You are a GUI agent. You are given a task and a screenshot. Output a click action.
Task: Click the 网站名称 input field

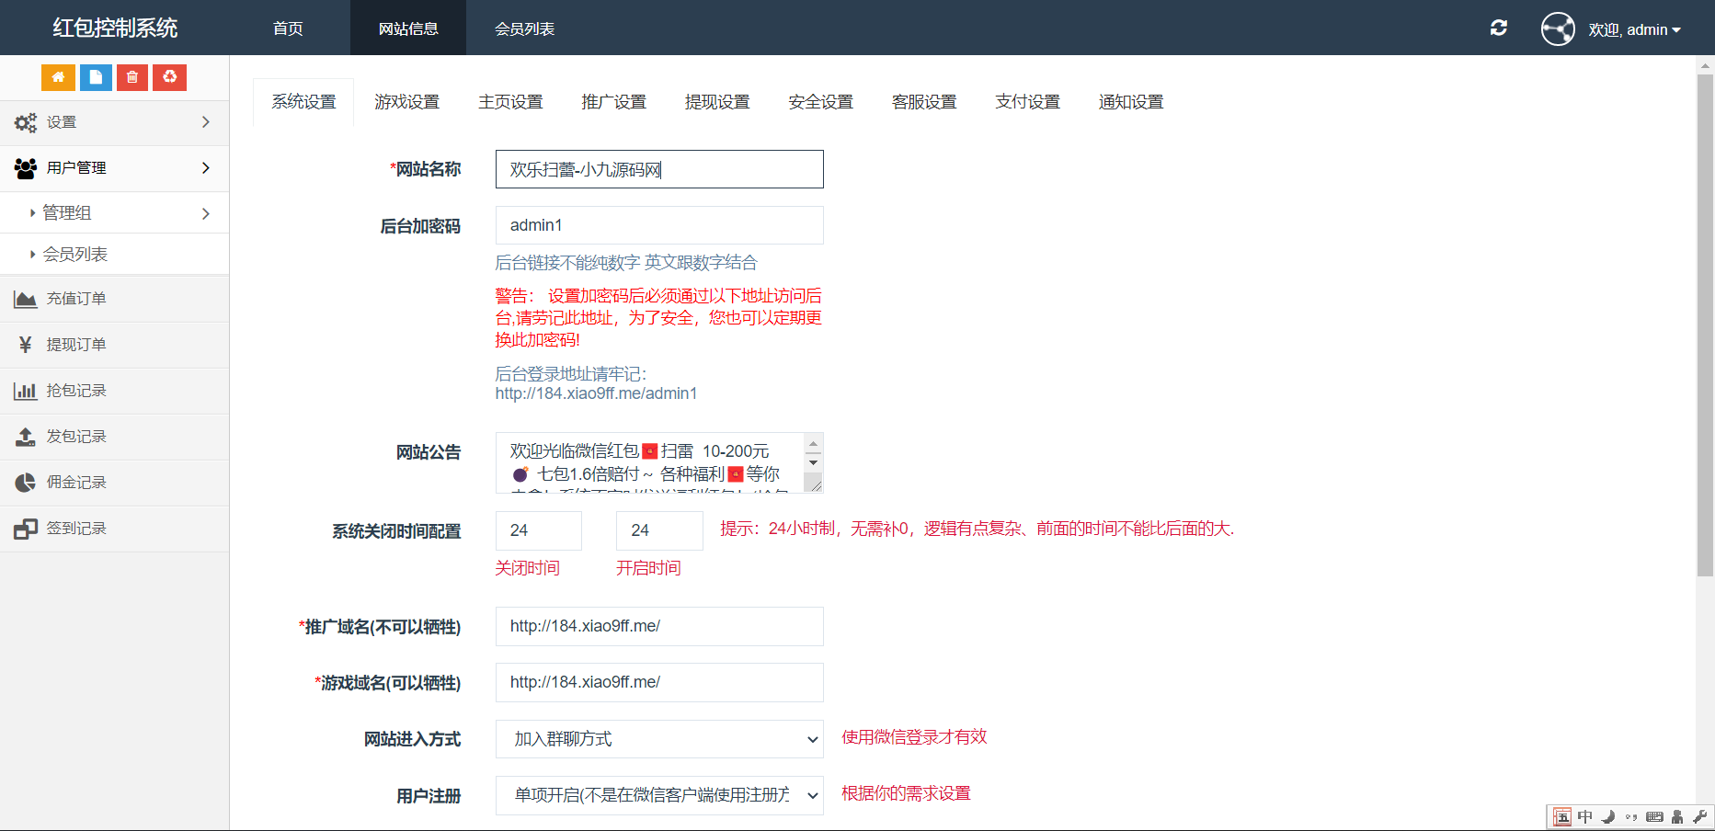pyautogui.click(x=659, y=169)
